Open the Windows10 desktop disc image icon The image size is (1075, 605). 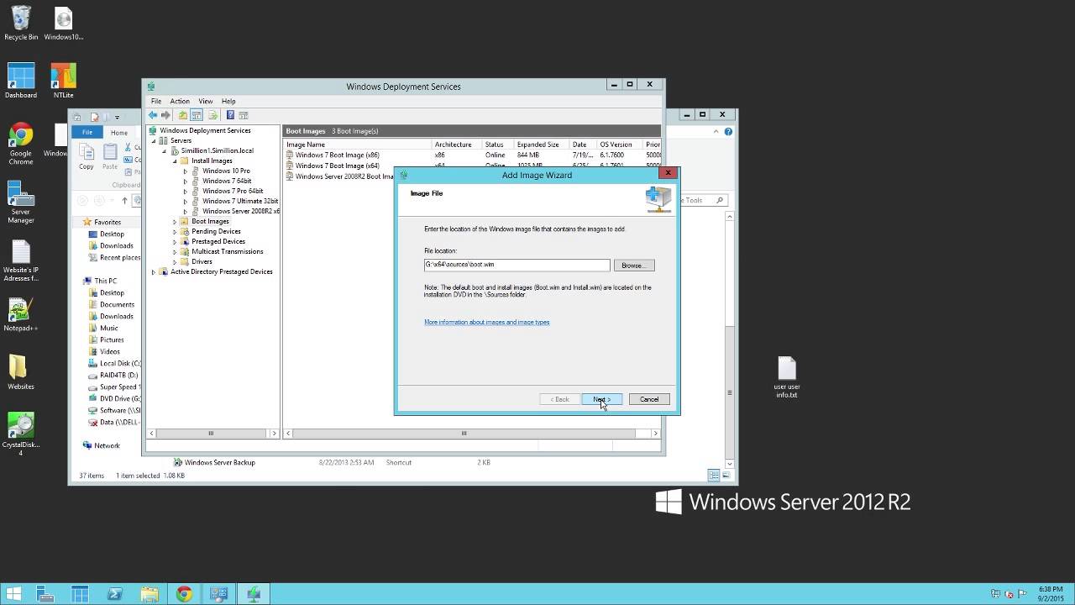click(63, 23)
